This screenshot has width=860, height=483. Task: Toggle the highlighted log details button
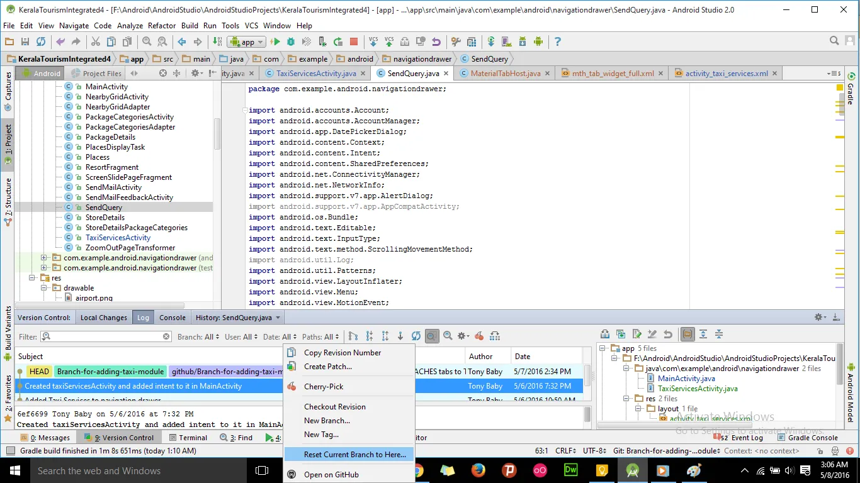pos(432,336)
